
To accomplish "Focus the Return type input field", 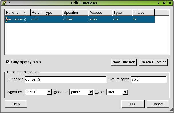I will [149, 79].
